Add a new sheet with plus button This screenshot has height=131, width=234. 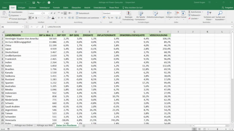(x=84, y=126)
